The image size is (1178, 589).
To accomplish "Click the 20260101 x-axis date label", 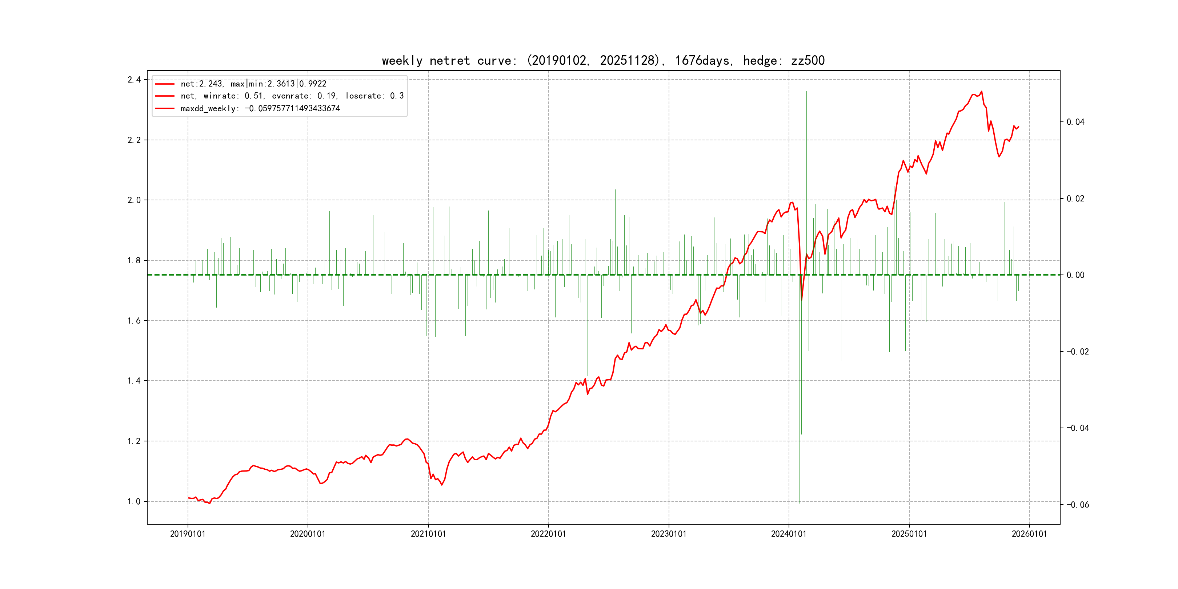I will point(1029,534).
